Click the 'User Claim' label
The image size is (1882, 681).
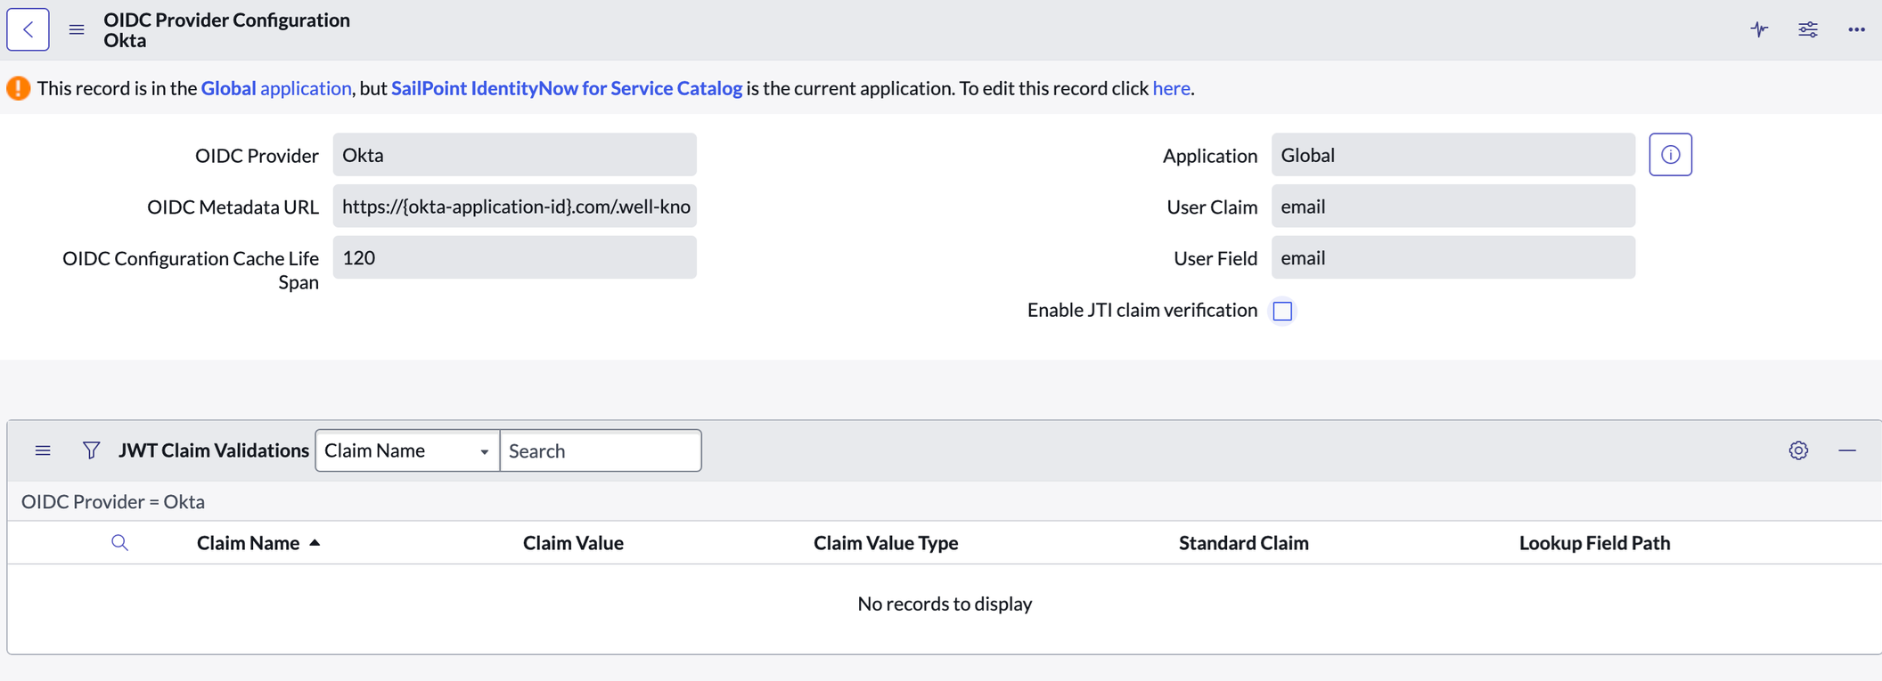coord(1212,207)
